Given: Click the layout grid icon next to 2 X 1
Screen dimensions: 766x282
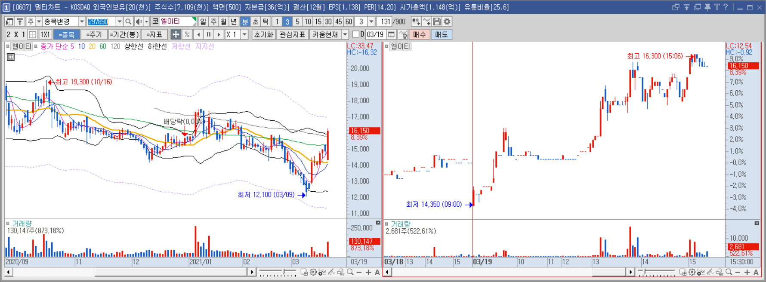Looking at the screenshot, I should 32,34.
